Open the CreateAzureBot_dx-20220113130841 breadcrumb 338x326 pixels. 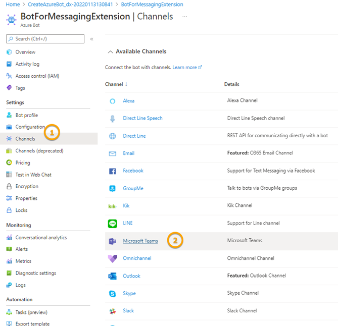(x=70, y=5)
